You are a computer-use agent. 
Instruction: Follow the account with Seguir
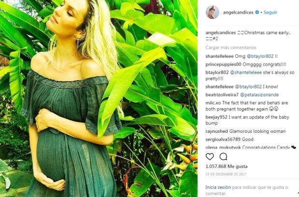pyautogui.click(x=270, y=12)
